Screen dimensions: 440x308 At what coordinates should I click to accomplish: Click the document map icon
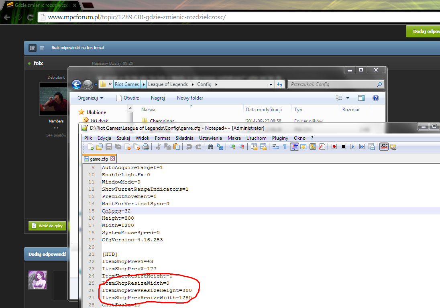pyautogui.click(x=313, y=147)
